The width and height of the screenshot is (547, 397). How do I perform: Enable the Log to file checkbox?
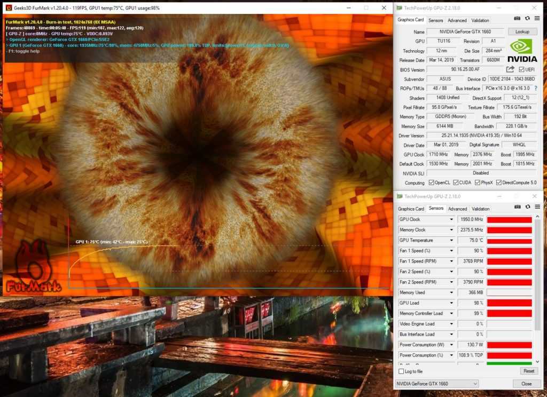(402, 371)
